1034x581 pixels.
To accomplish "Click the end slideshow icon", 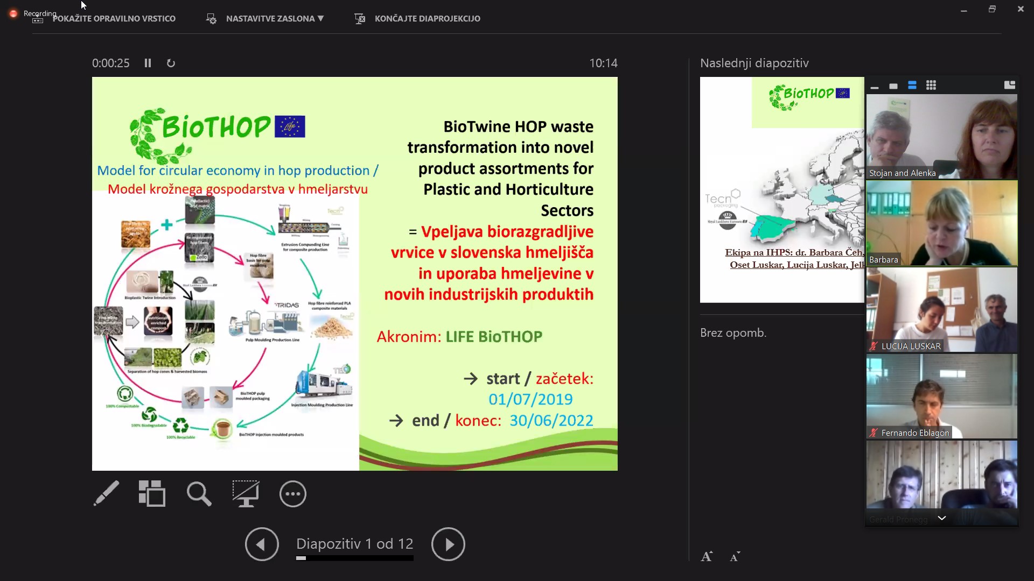I will 360,19.
